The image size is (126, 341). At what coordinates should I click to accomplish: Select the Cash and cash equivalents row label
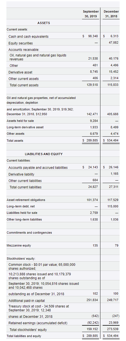point(28,37)
